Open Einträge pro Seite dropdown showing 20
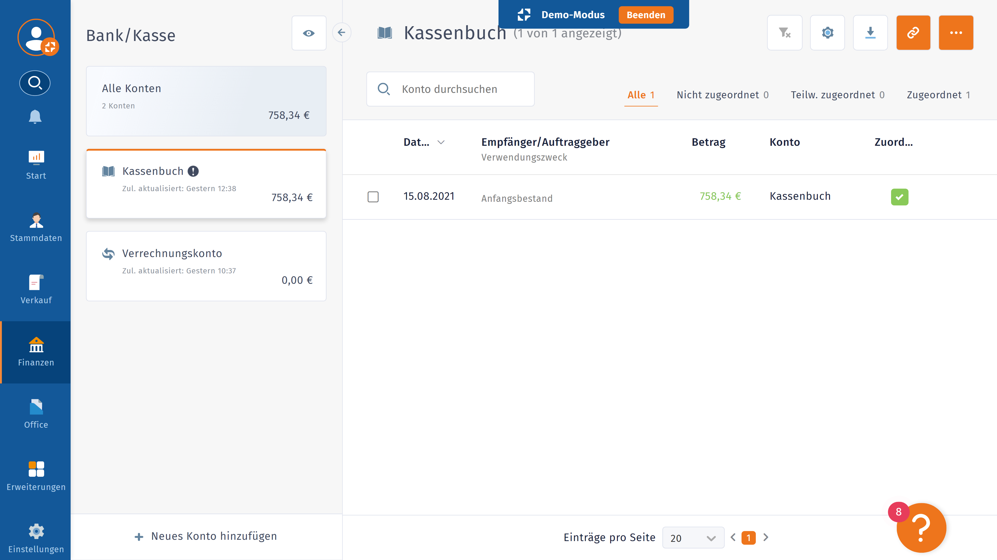The width and height of the screenshot is (997, 560). pos(693,538)
